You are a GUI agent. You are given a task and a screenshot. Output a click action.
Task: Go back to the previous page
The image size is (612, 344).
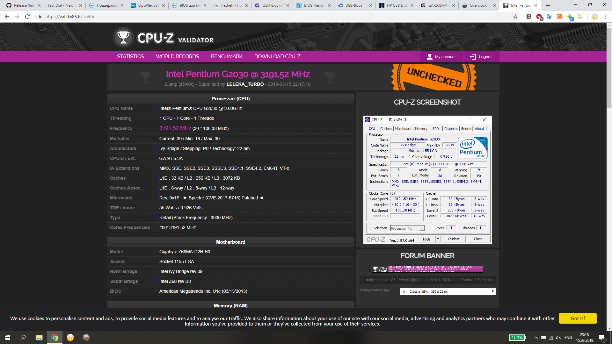7,17
